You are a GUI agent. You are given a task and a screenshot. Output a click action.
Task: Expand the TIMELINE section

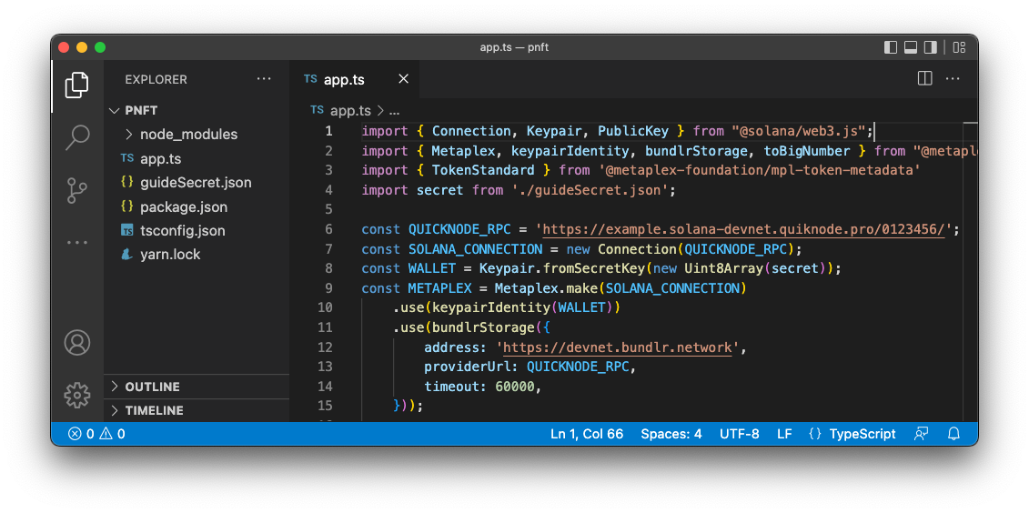coord(154,410)
